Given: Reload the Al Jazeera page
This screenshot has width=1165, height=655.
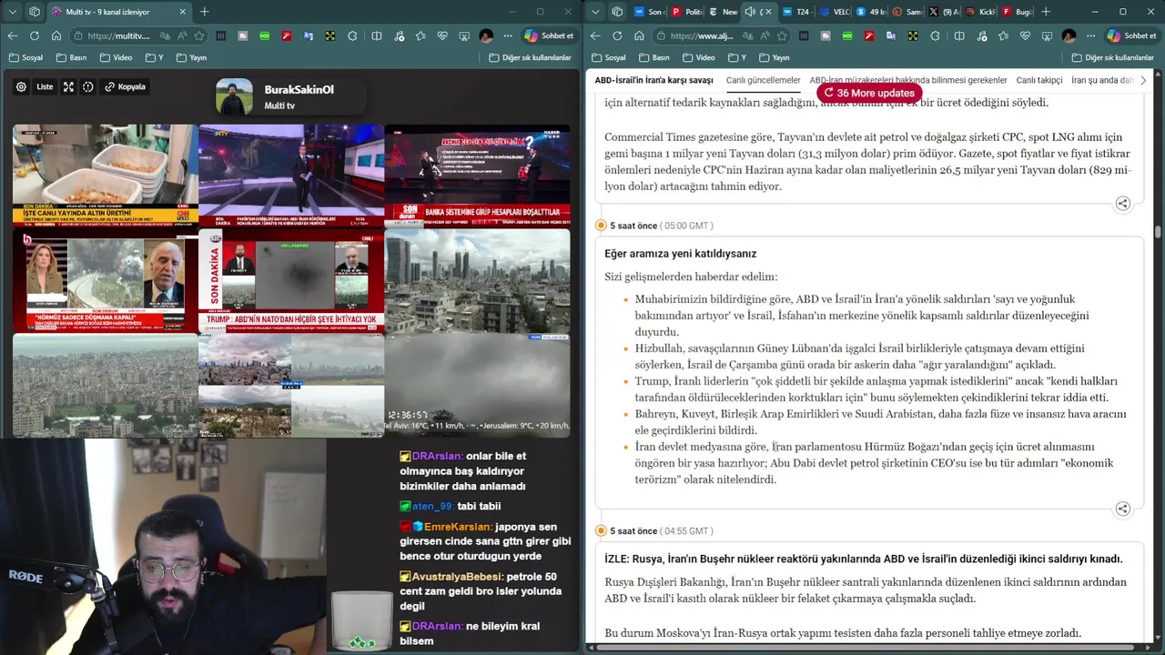Looking at the screenshot, I should [x=617, y=35].
